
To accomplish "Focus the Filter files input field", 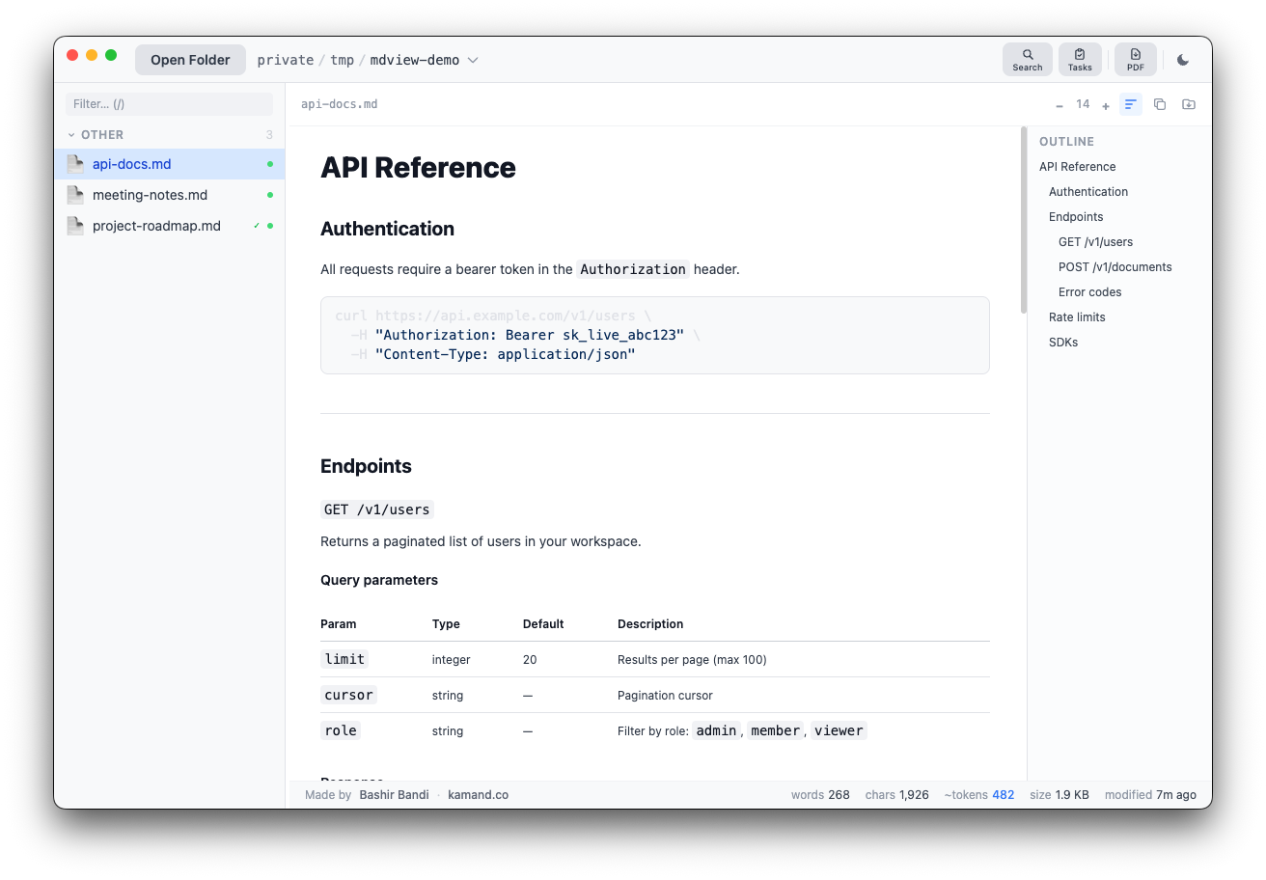I will tap(170, 104).
